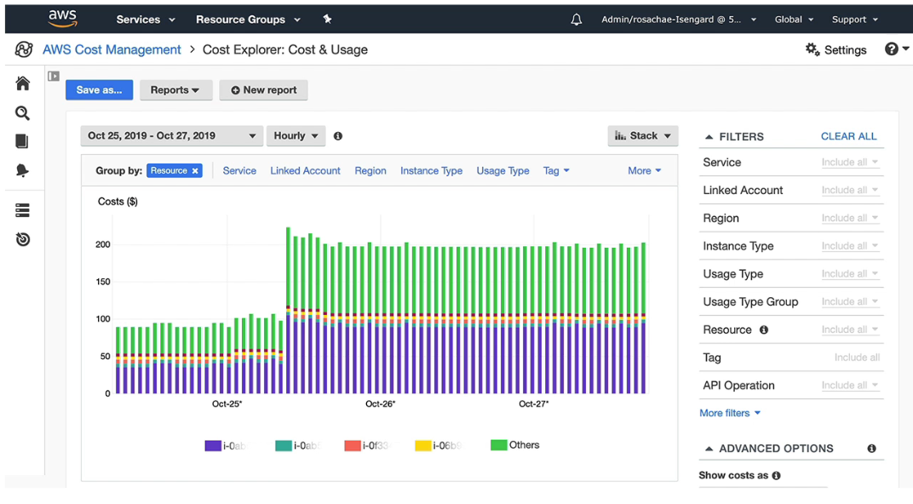913x504 pixels.
Task: Click the Save as... button
Action: coord(99,90)
